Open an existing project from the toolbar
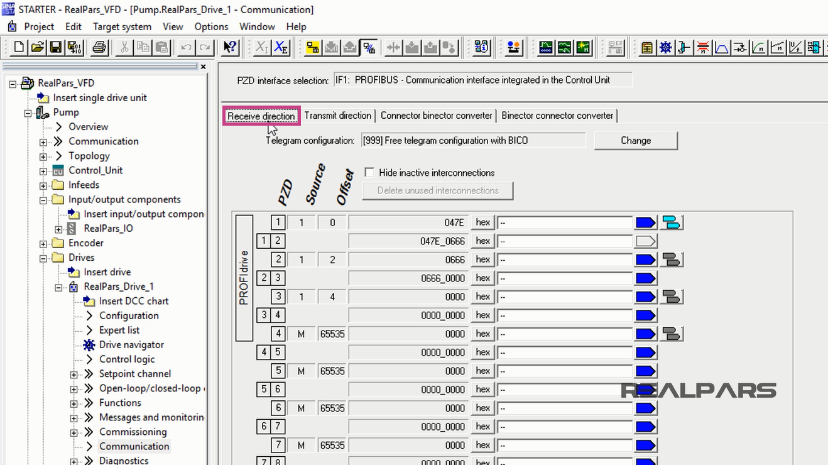 coord(38,46)
